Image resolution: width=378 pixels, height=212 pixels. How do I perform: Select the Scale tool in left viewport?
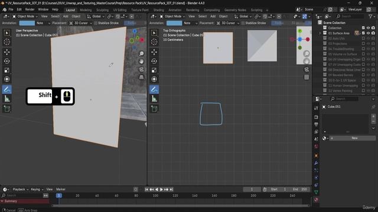click(x=6, y=70)
